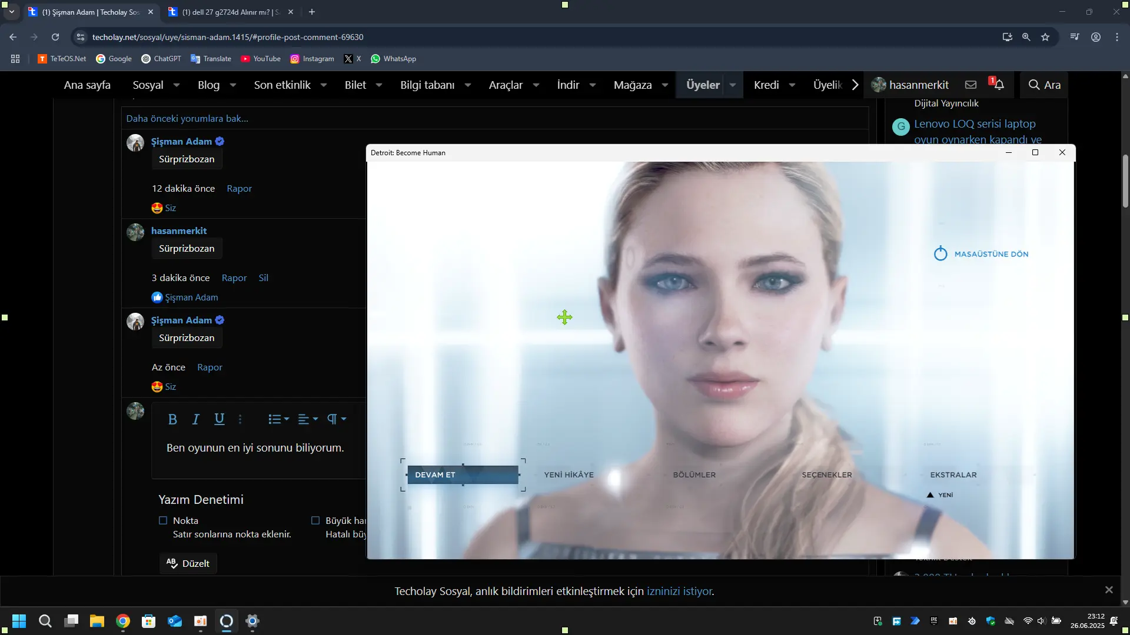Select DEVAM ET in Detroit menu

coord(463,475)
